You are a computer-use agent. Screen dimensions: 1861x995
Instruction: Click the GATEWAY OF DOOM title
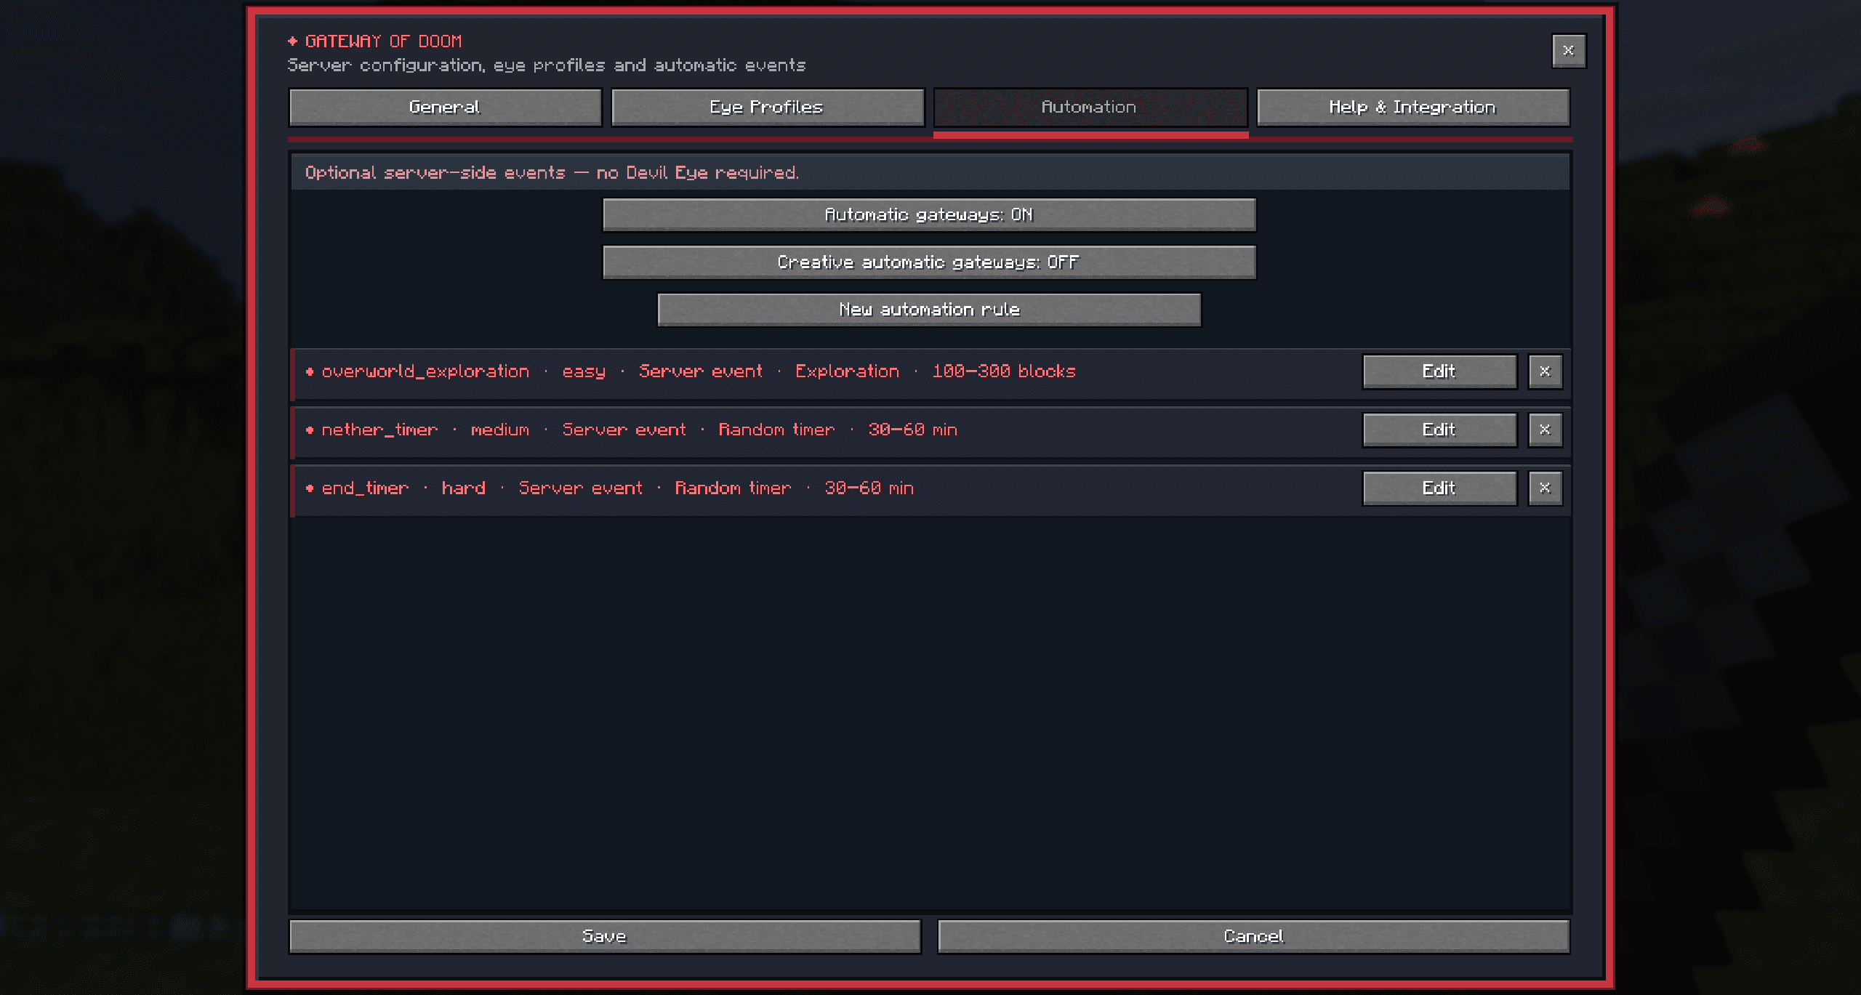(383, 41)
